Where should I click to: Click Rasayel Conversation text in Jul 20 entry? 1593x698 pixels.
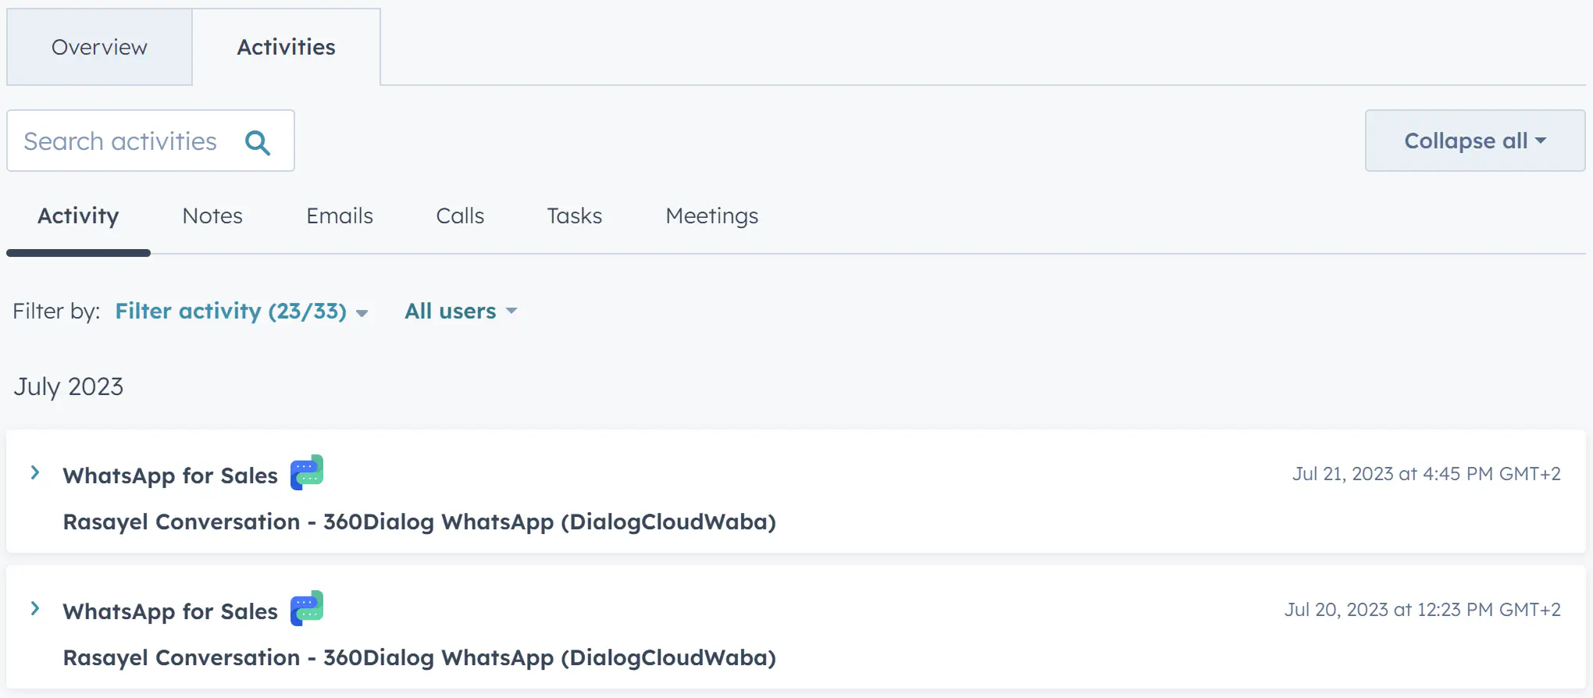[x=419, y=657]
